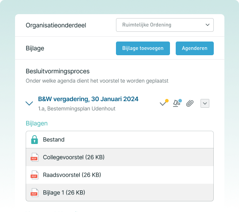Viewport: 239px width, 212px height.
Task: Click the paperclip attachments icon
Action: (190, 103)
